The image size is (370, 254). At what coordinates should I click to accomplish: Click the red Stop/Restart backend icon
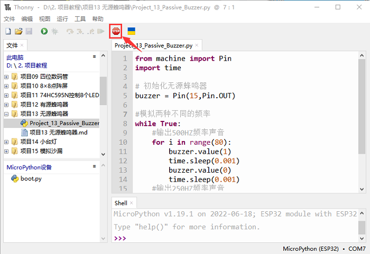[116, 32]
